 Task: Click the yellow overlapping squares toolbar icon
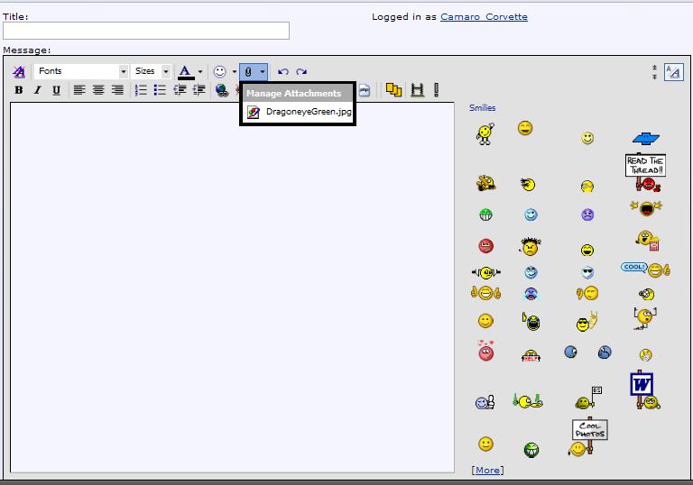(393, 89)
